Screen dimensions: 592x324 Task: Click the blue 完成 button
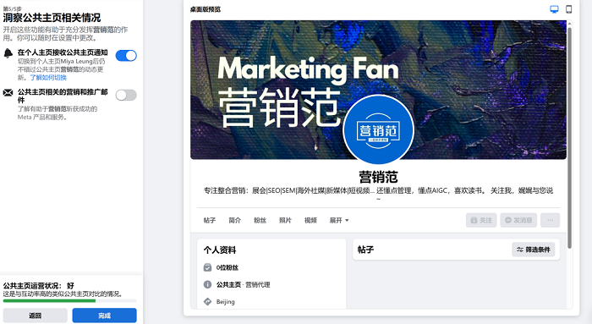tap(105, 316)
